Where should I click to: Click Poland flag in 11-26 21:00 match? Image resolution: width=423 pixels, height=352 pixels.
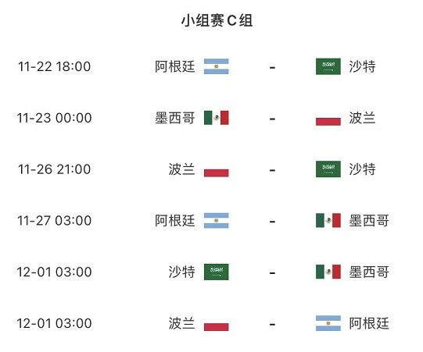click(x=216, y=169)
